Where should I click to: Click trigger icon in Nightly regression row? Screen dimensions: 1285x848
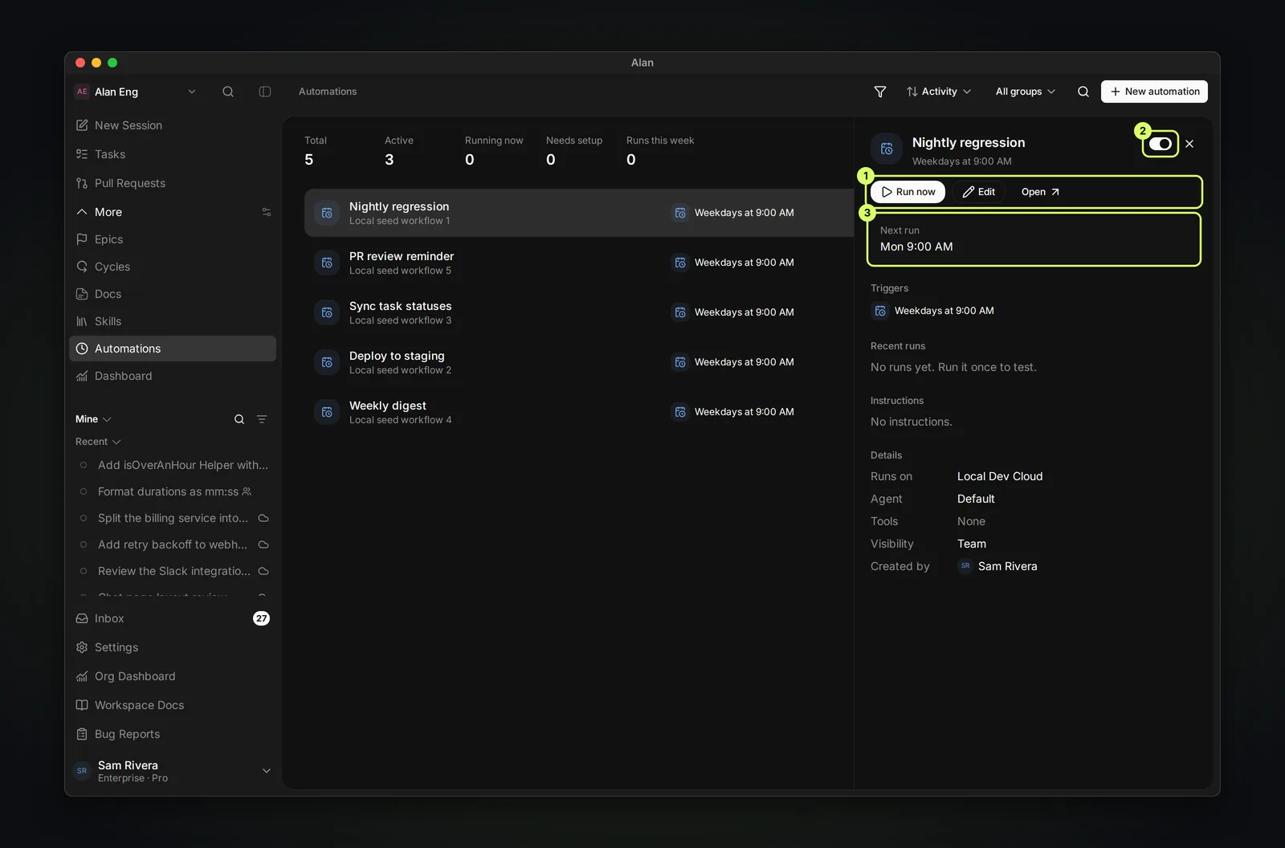(680, 213)
